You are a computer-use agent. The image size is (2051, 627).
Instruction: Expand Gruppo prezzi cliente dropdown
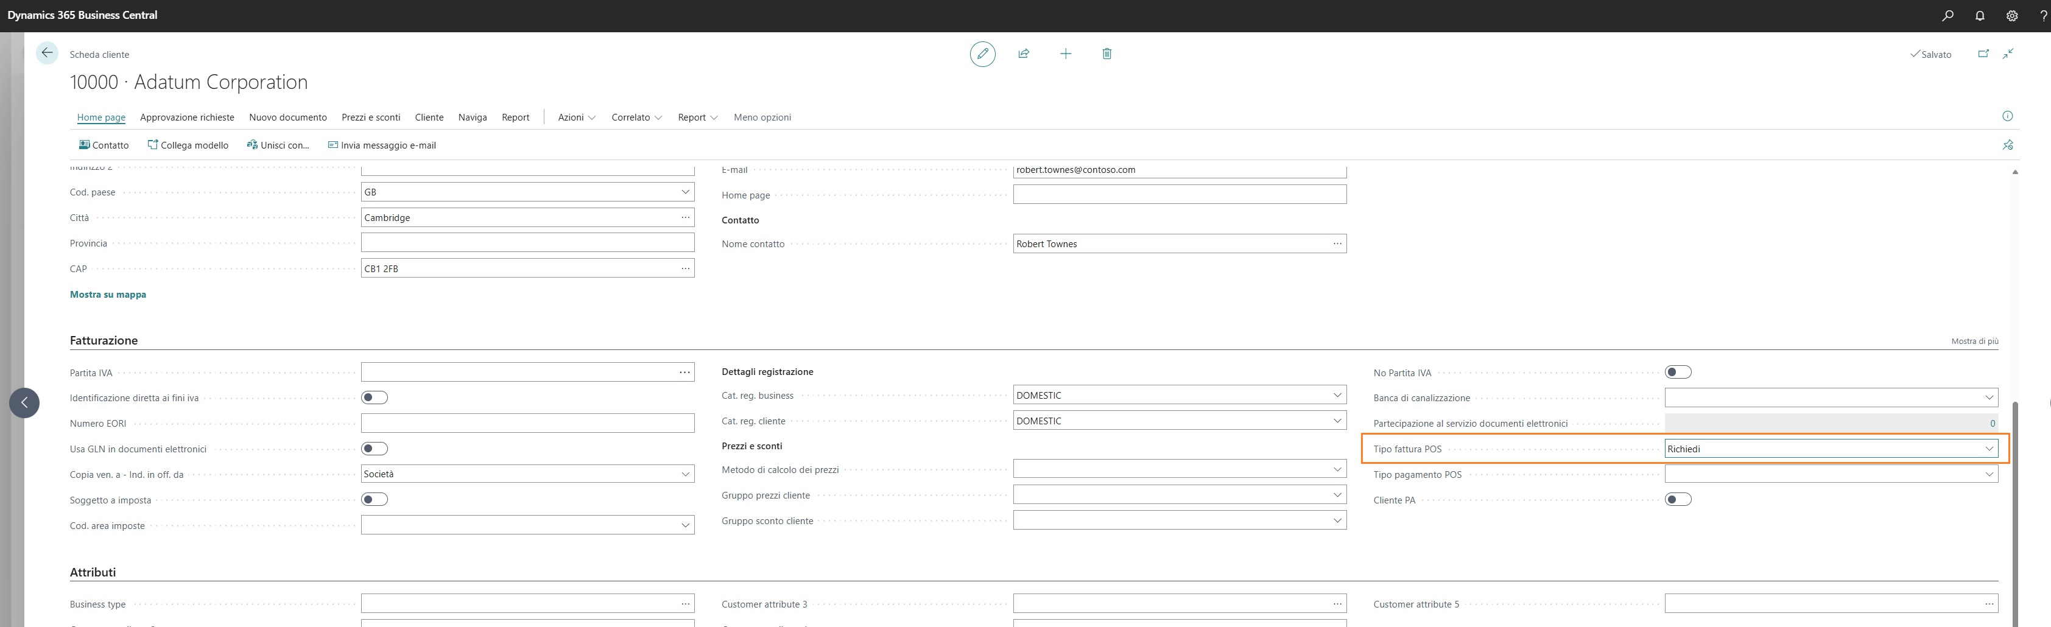(1337, 495)
